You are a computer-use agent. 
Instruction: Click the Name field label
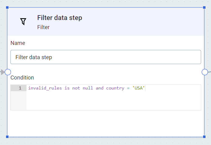coord(18,43)
